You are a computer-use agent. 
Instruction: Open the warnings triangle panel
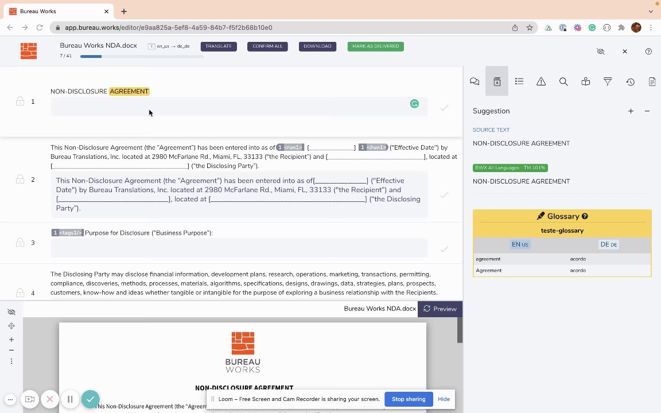click(x=541, y=81)
